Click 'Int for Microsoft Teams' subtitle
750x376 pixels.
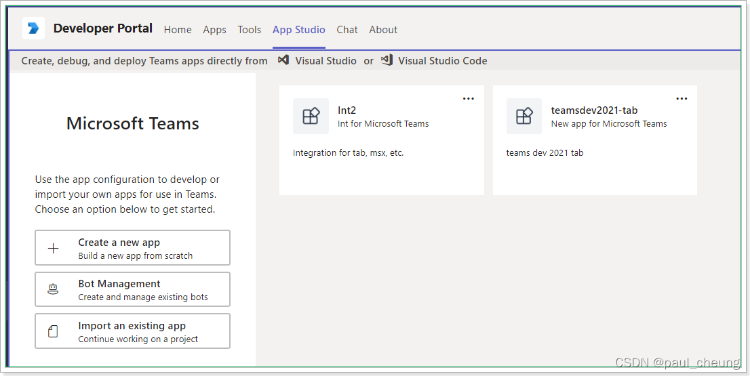[x=383, y=124]
